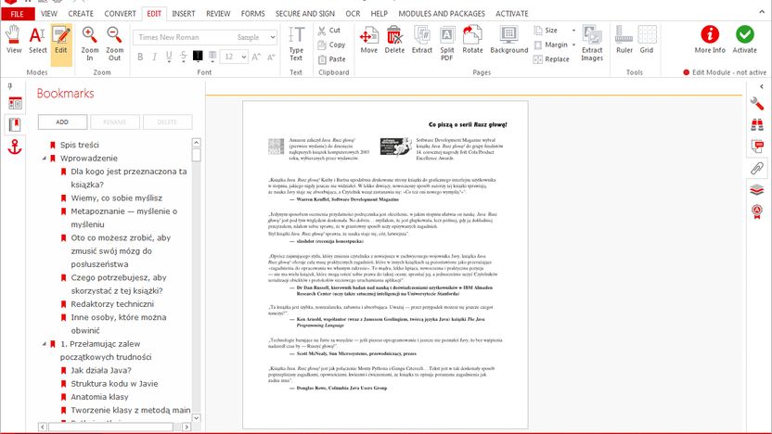Toggle Strikethrough formatting
Image resolution: width=772 pixels, height=434 pixels.
click(x=183, y=57)
